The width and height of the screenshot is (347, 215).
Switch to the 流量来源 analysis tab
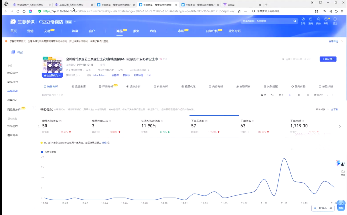tap(79, 86)
